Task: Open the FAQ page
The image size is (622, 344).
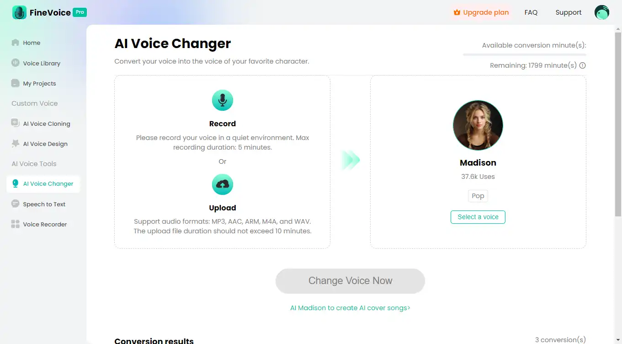Action: (x=531, y=12)
